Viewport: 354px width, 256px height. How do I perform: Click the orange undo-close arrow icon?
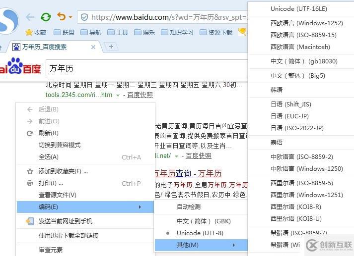click(x=62, y=17)
